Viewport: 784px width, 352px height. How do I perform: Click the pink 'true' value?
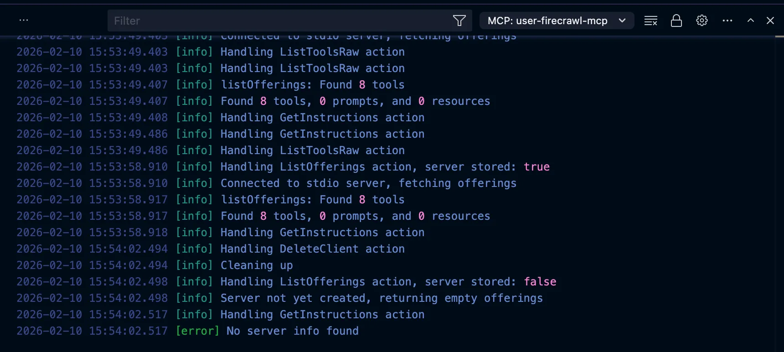pyautogui.click(x=536, y=167)
